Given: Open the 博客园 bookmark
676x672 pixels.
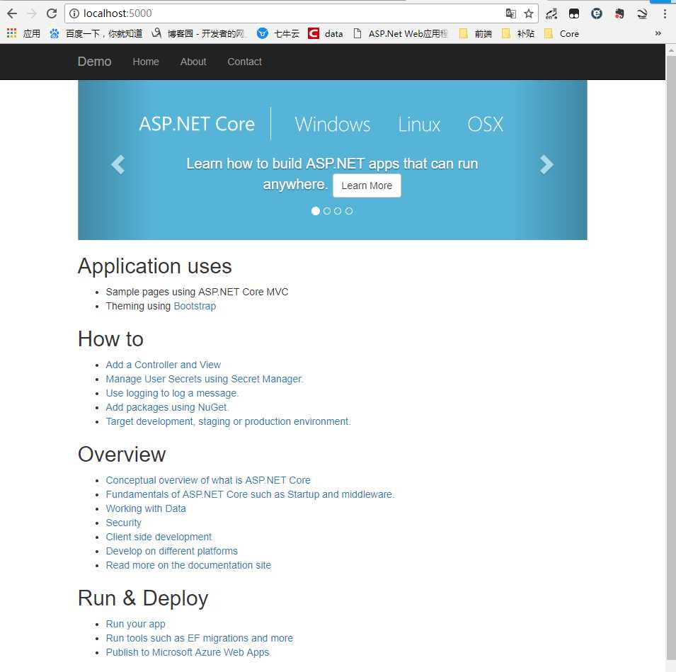Looking at the screenshot, I should [x=199, y=33].
